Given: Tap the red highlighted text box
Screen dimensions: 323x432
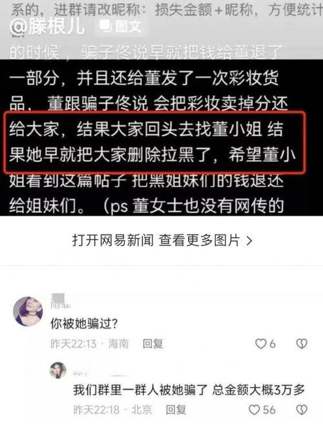Looking at the screenshot, I should [x=154, y=142].
